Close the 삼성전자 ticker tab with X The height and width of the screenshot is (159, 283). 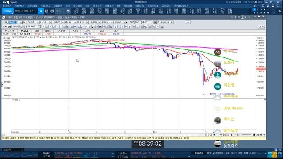tap(22, 150)
